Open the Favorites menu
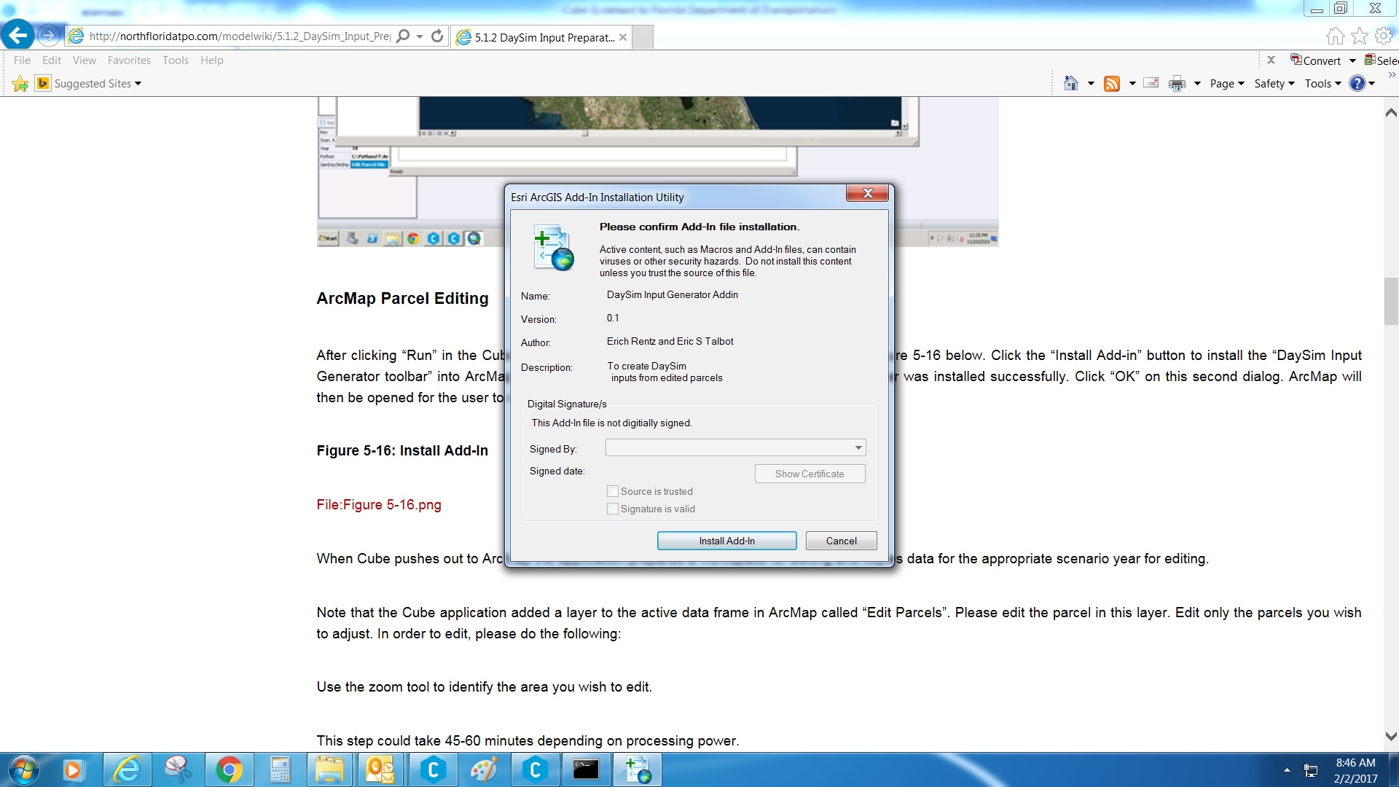This screenshot has height=787, width=1399. click(129, 60)
